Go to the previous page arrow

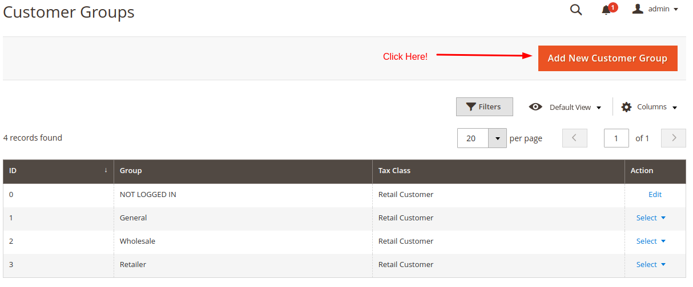(x=575, y=138)
